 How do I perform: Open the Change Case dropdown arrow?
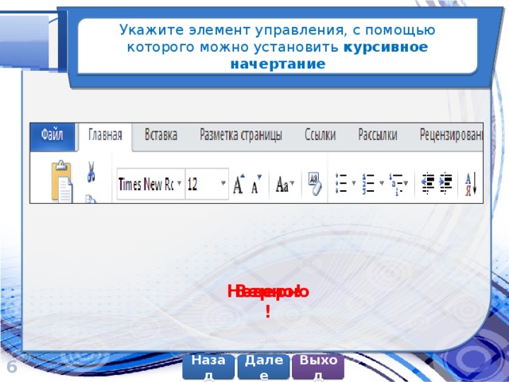pyautogui.click(x=292, y=184)
